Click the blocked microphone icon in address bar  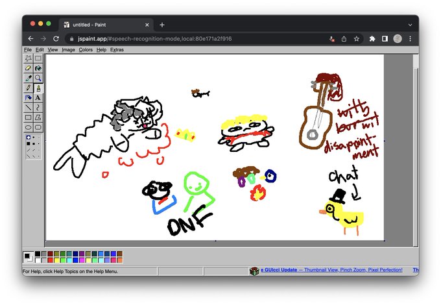pyautogui.click(x=332, y=39)
